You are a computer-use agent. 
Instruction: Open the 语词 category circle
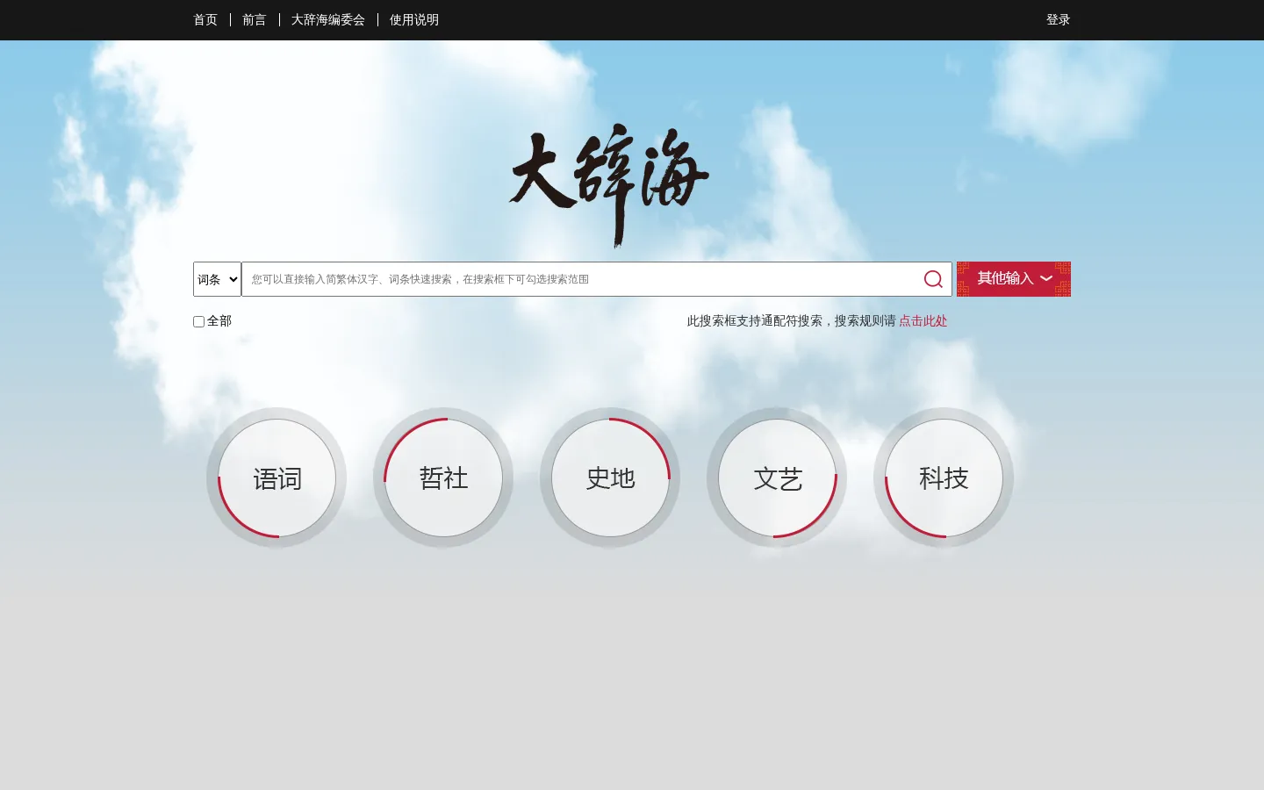click(276, 478)
